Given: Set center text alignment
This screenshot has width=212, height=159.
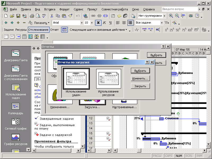Looking at the screenshot, I should pyautogui.click(x=124, y=23).
